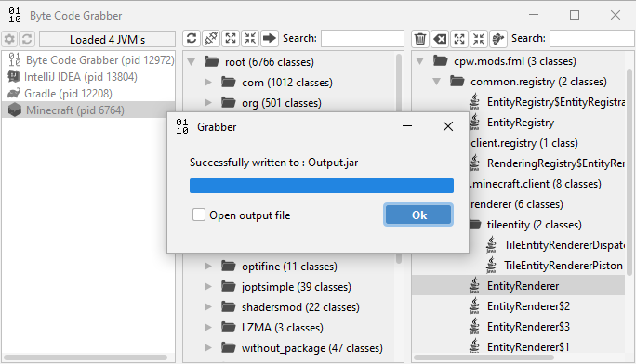636x364 pixels.
Task: Collapse all in the right selection tree
Action: tap(479, 38)
